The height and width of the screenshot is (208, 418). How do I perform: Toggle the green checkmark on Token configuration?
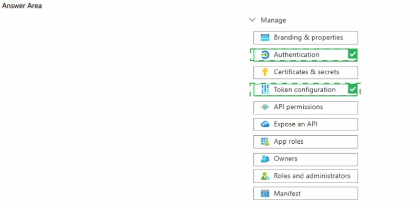[352, 90]
